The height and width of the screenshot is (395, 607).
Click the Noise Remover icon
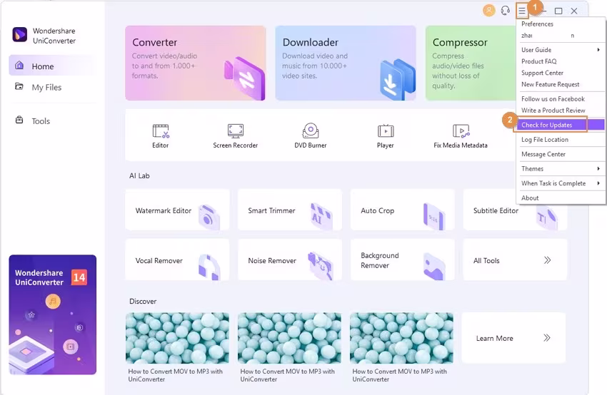pyautogui.click(x=321, y=266)
